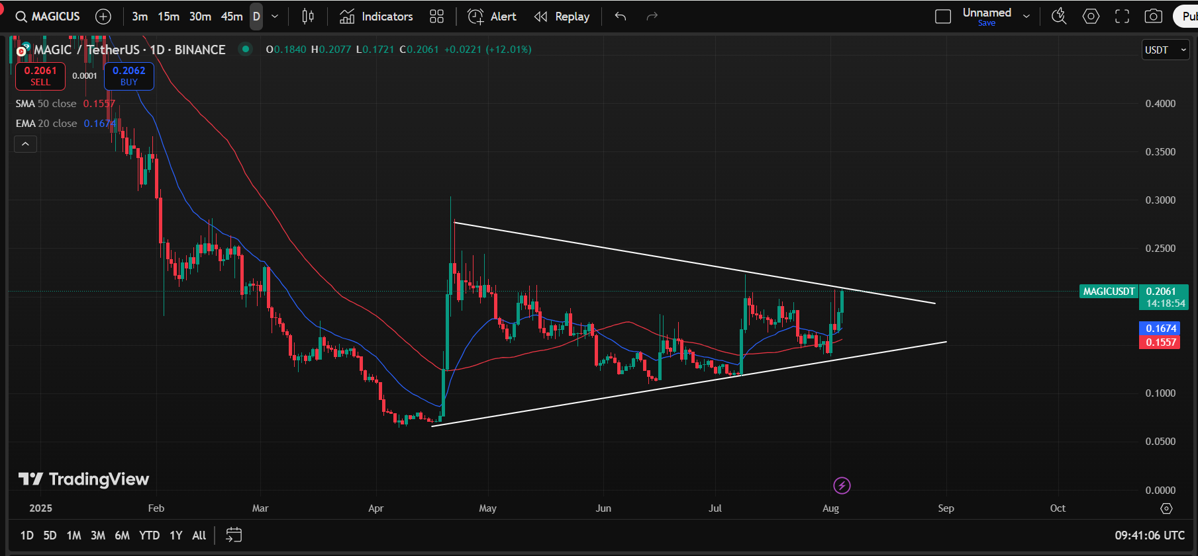Click the Publish button
Viewport: 1198px width, 556px height.
tap(1186, 17)
